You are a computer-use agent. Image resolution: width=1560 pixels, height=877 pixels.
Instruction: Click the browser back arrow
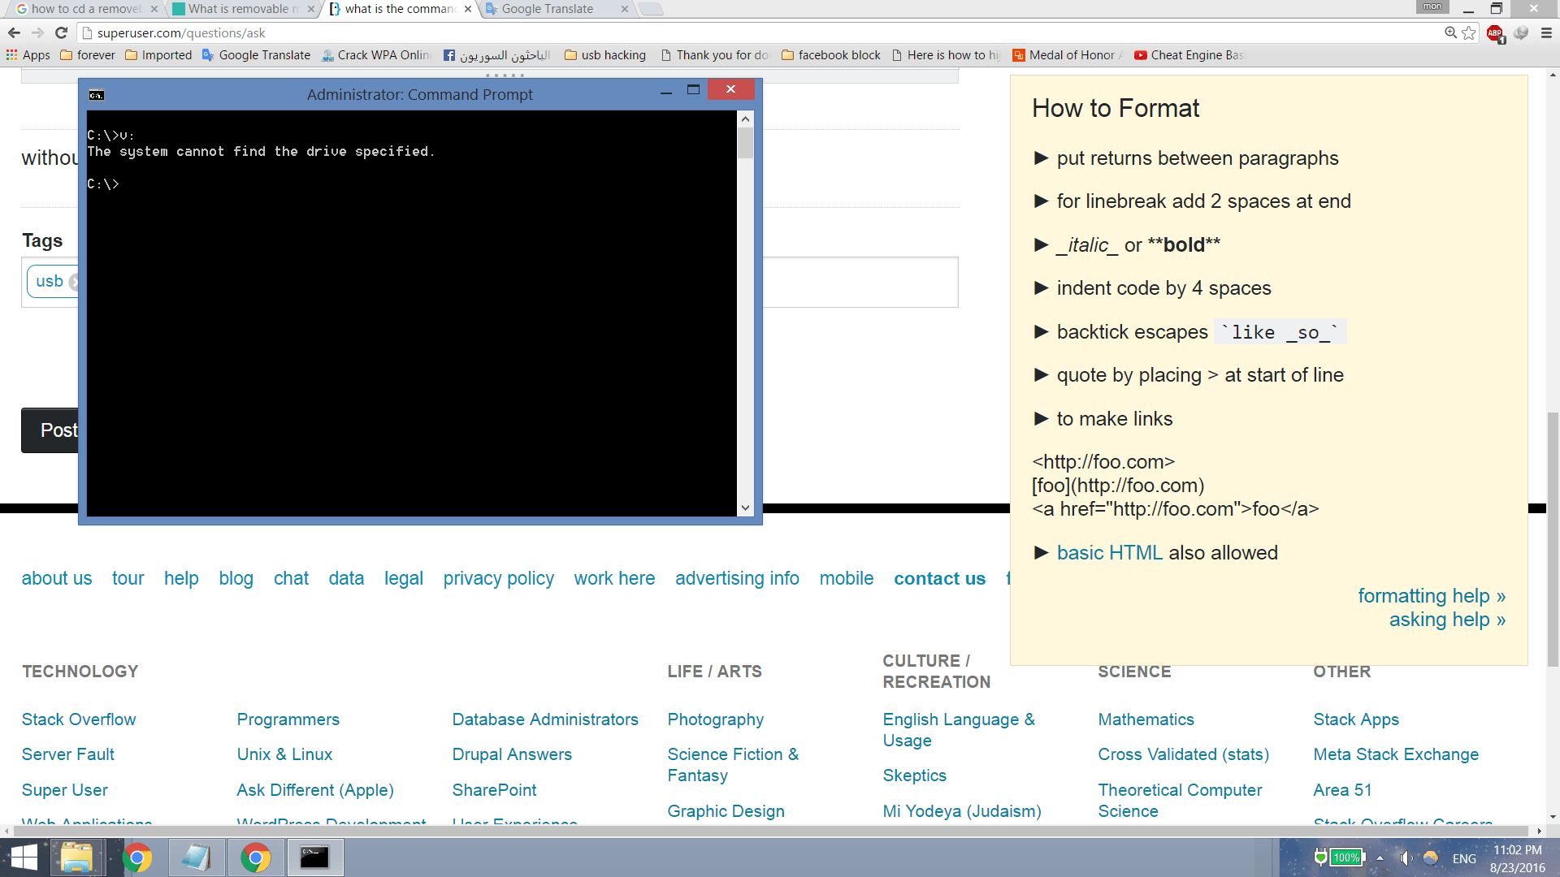click(x=14, y=32)
